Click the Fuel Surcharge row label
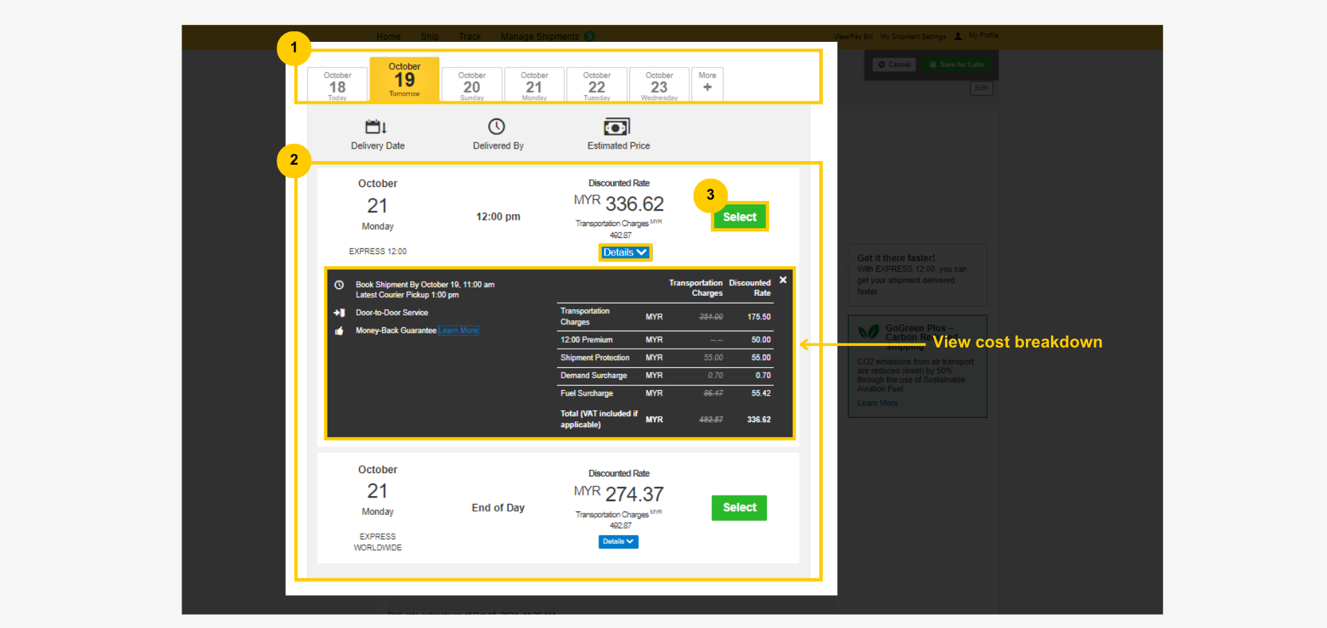 587,394
